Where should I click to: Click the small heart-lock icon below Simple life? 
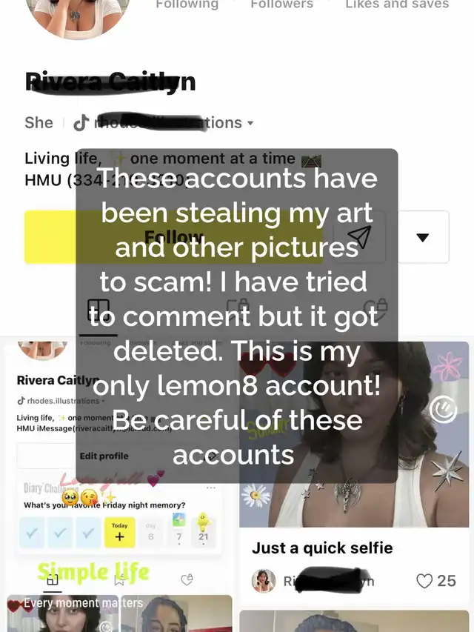pyautogui.click(x=187, y=579)
